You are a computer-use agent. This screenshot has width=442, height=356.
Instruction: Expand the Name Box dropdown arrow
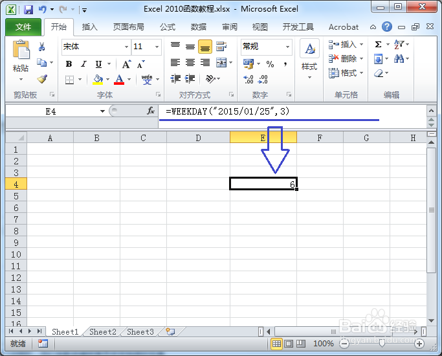[x=102, y=111]
